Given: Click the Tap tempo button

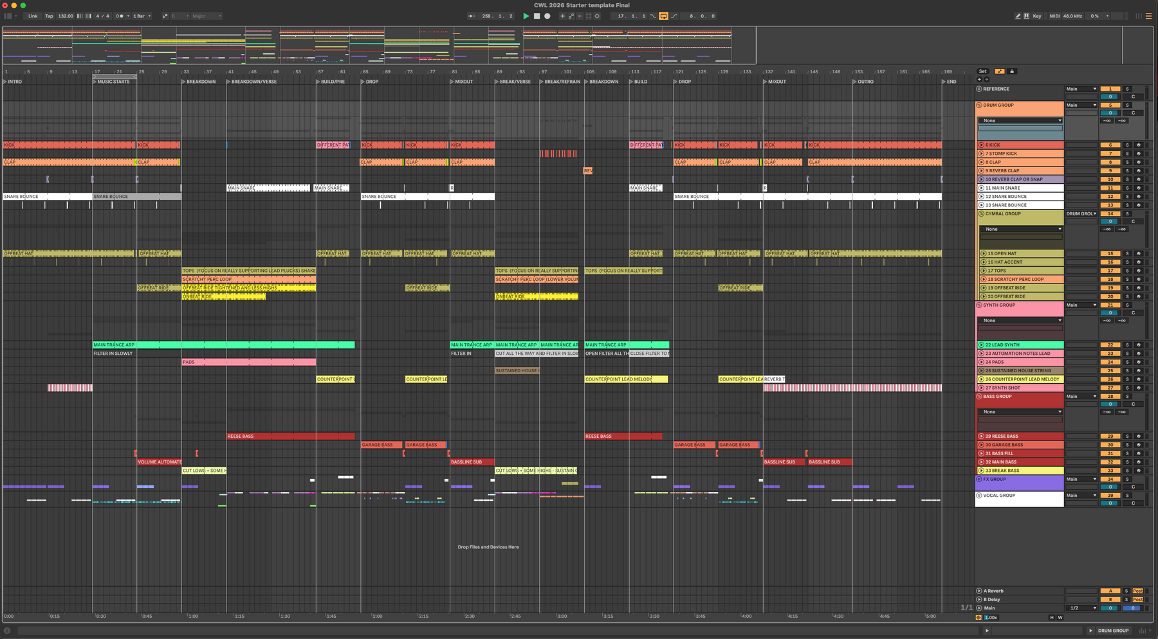Looking at the screenshot, I should coord(49,16).
